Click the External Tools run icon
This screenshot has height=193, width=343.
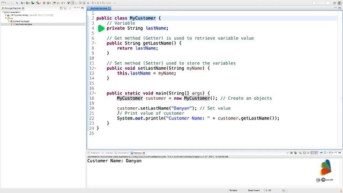click(38, 3)
